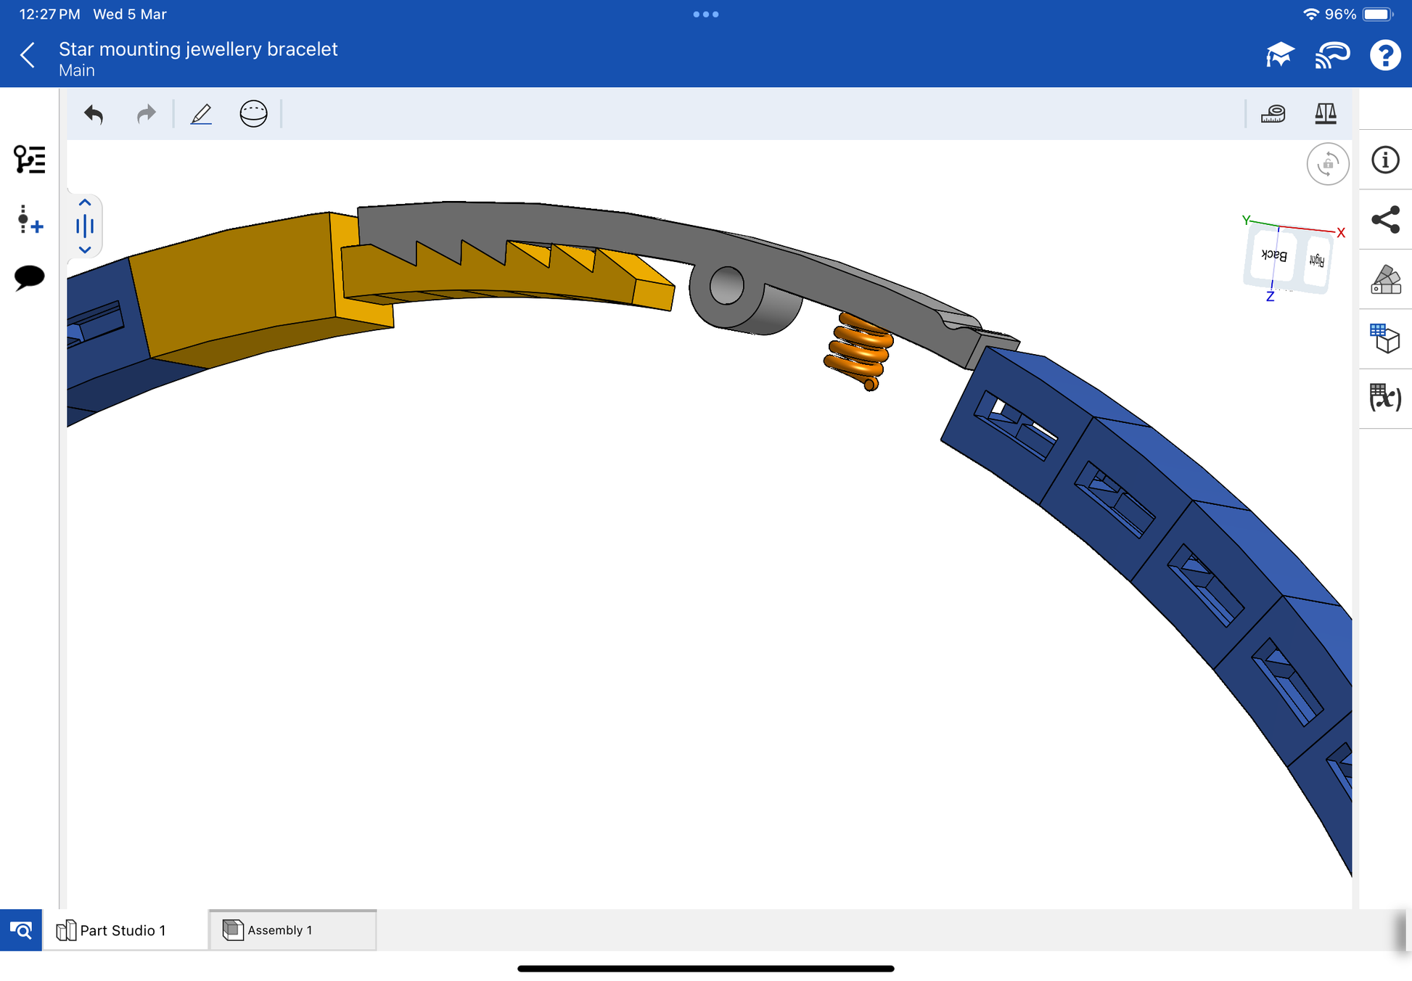
Task: Expand the rollback bar up arrow
Action: pos(85,203)
